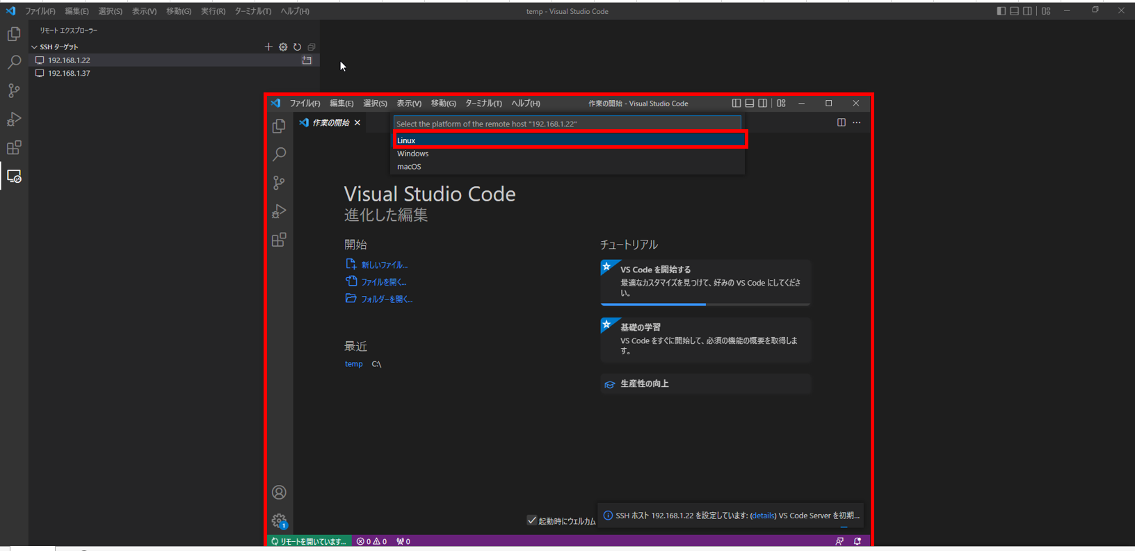This screenshot has width=1135, height=551.
Task: Toggle the panel in the temp window title bar
Action: (x=1015, y=10)
